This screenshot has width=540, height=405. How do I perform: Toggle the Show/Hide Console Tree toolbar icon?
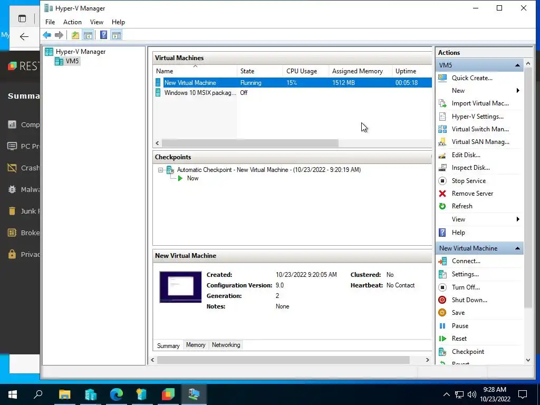point(88,35)
